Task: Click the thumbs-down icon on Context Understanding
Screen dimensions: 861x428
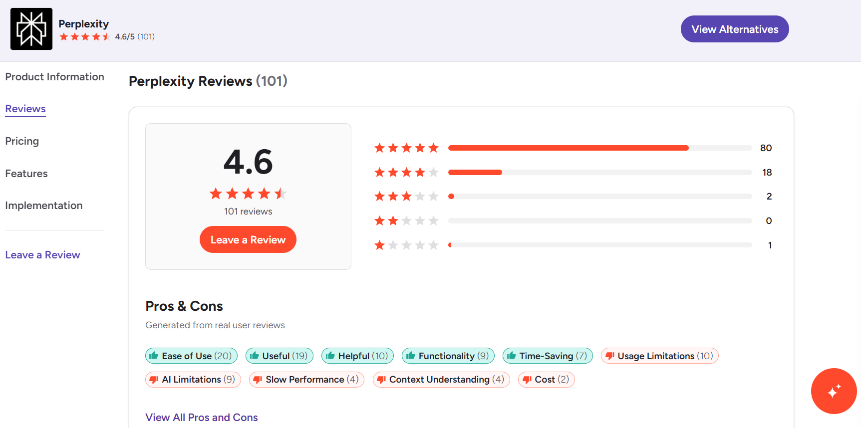Action: [381, 380]
